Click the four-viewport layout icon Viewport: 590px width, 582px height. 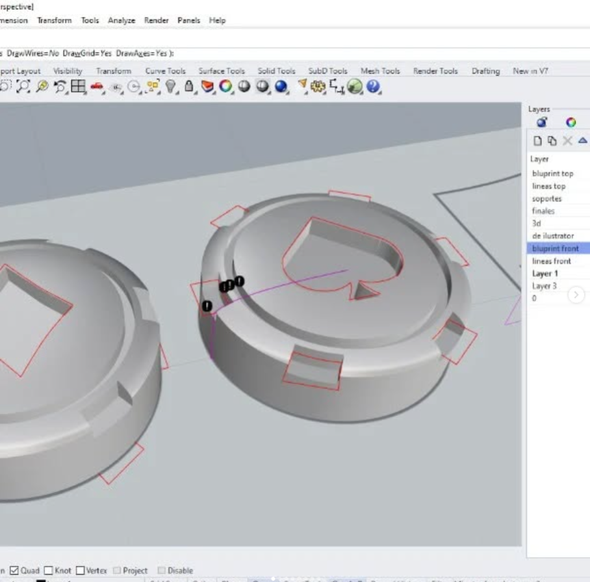point(79,86)
